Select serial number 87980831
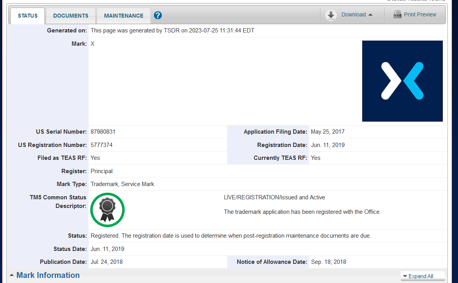 point(103,132)
